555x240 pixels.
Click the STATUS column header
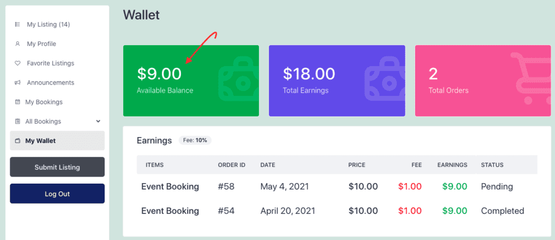[492, 165]
